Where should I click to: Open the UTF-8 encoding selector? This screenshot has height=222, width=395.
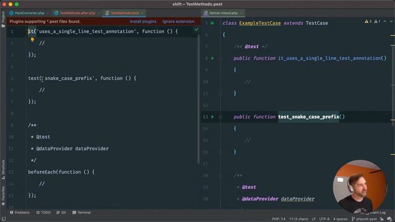click(x=324, y=219)
